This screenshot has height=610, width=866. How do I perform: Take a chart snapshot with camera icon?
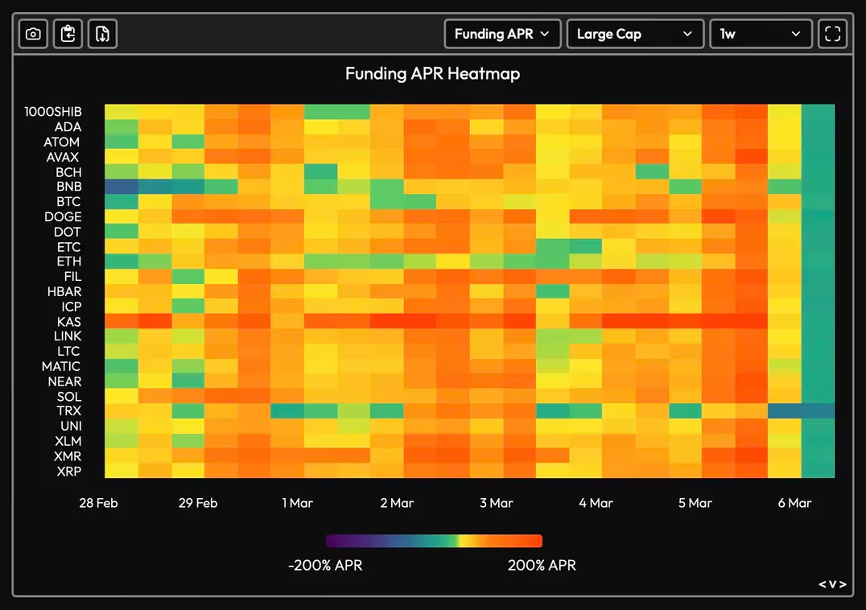33,35
